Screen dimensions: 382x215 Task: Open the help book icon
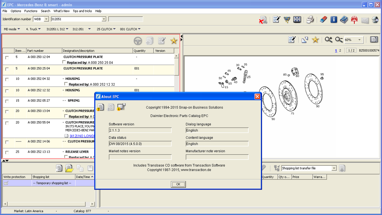point(344,20)
